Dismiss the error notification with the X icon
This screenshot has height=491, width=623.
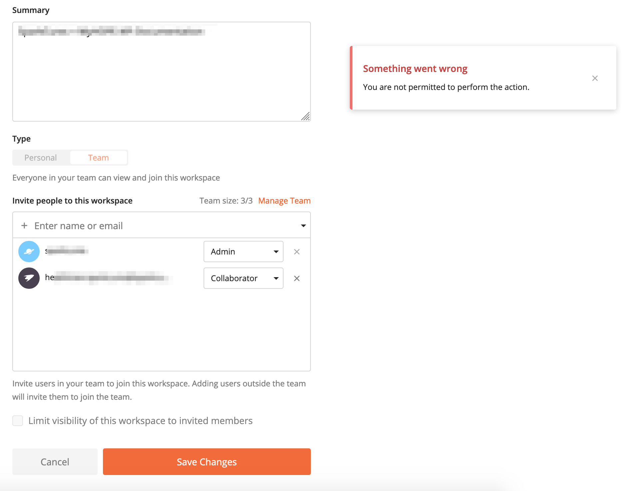(595, 78)
